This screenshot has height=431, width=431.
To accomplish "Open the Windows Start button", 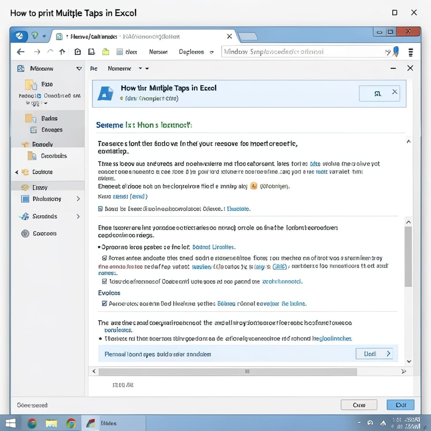I will click(x=11, y=423).
